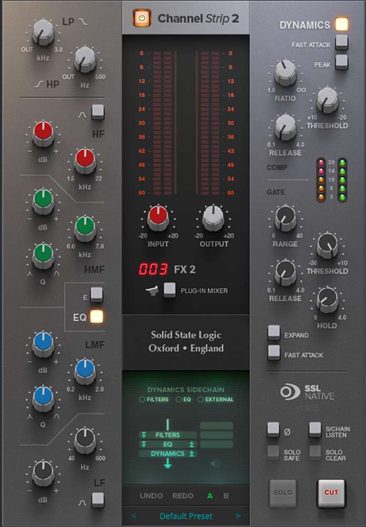Move Dynamics up in processing order
Image resolution: width=366 pixels, height=527 pixels.
tap(192, 454)
